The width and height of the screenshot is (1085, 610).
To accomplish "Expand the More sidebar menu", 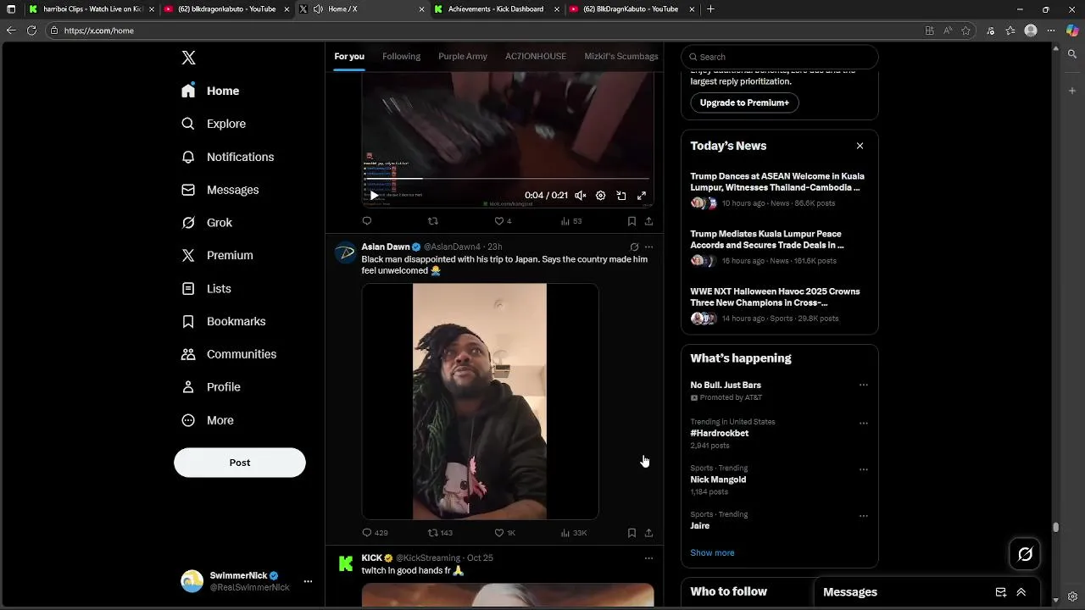I will coord(209,420).
